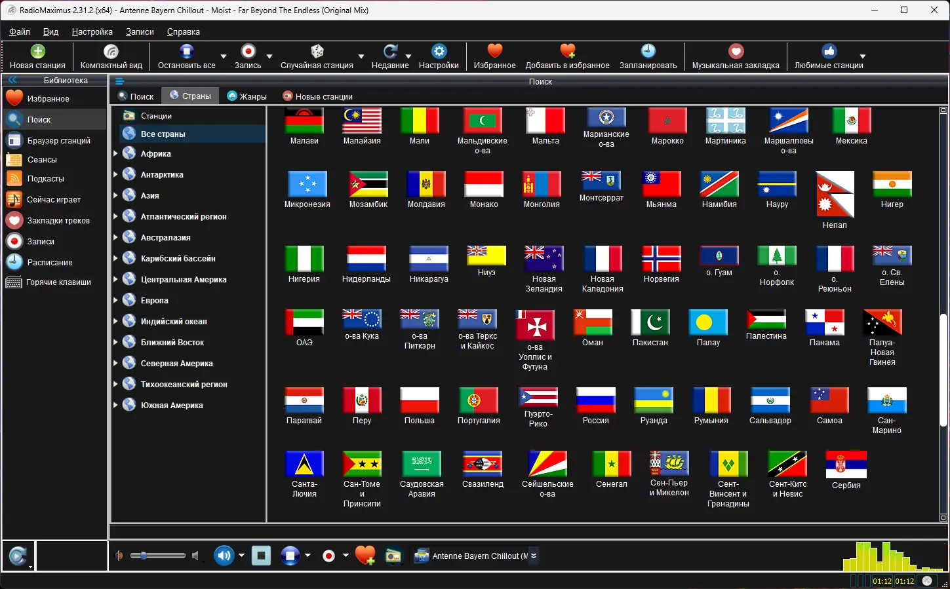
Task: Open the Файл menu
Action: 20,31
